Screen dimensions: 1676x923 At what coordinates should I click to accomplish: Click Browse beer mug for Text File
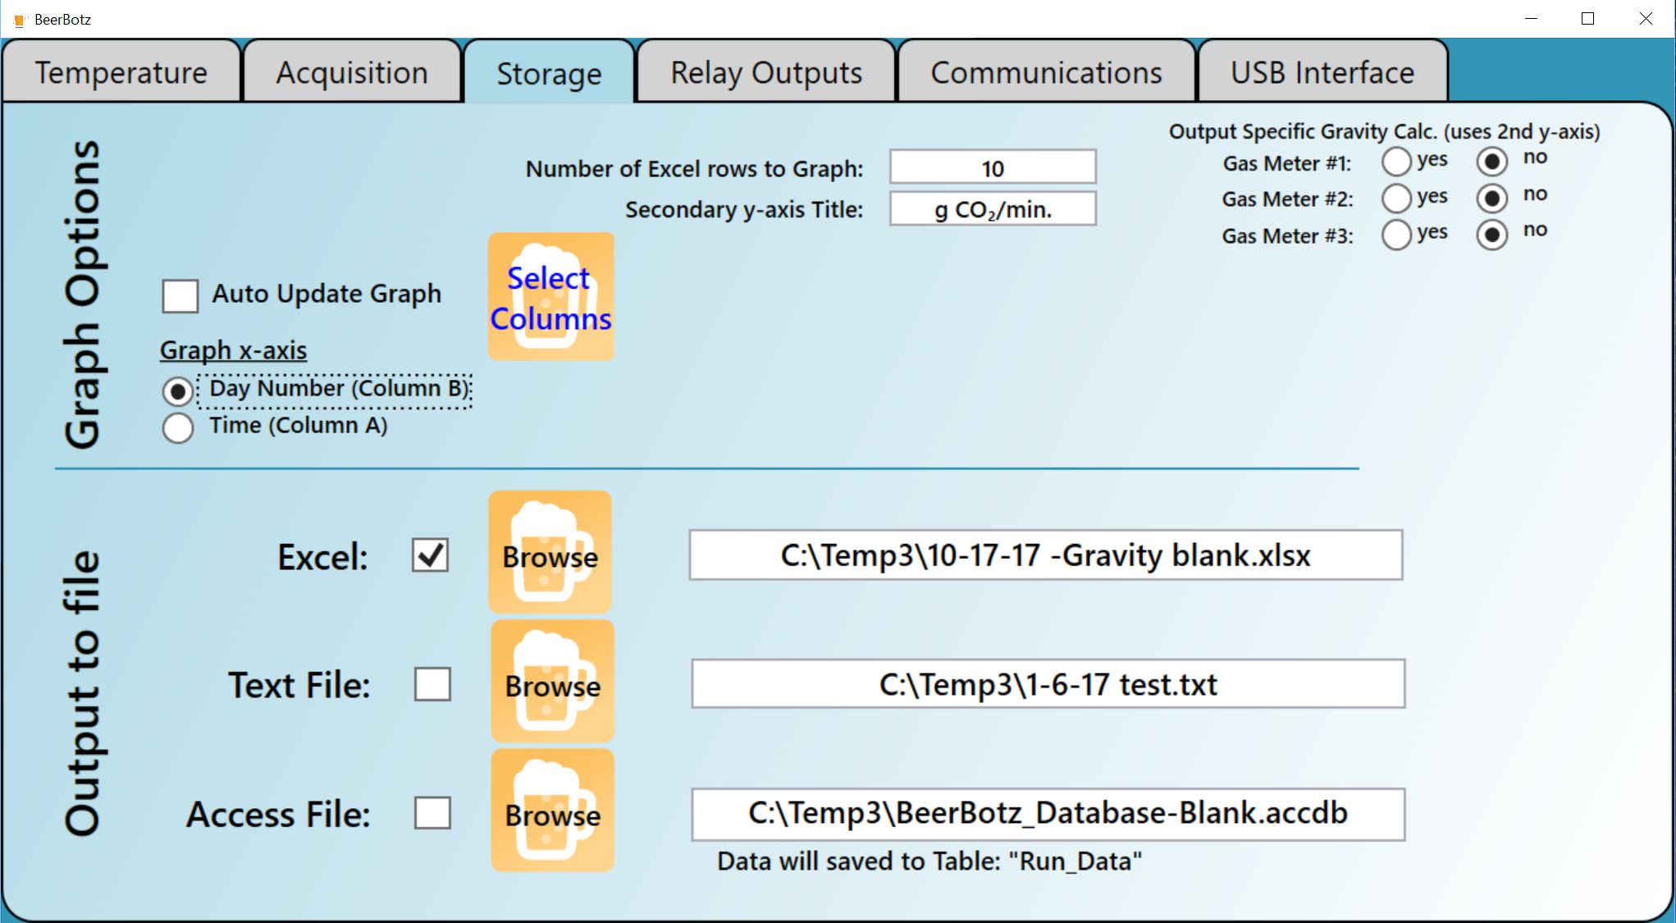552,681
